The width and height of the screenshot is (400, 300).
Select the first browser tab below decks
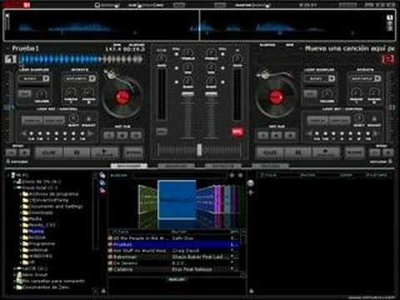(129, 166)
